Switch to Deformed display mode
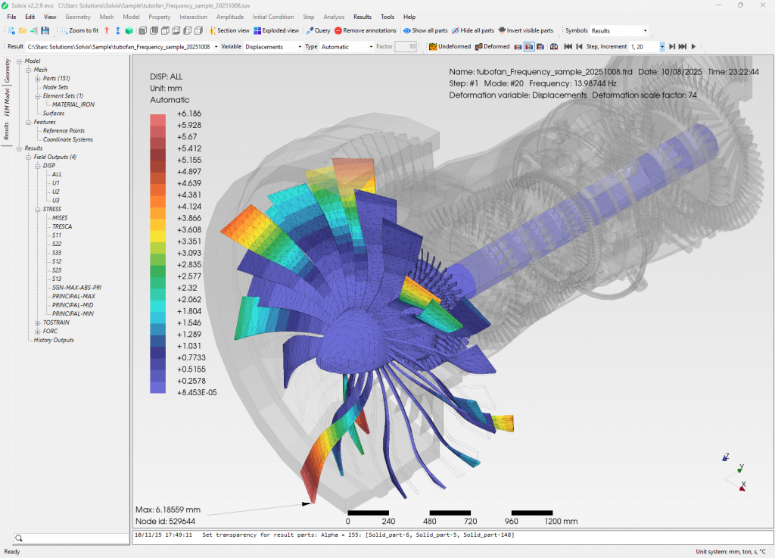Viewport: 775px width, 558px height. pyautogui.click(x=492, y=47)
